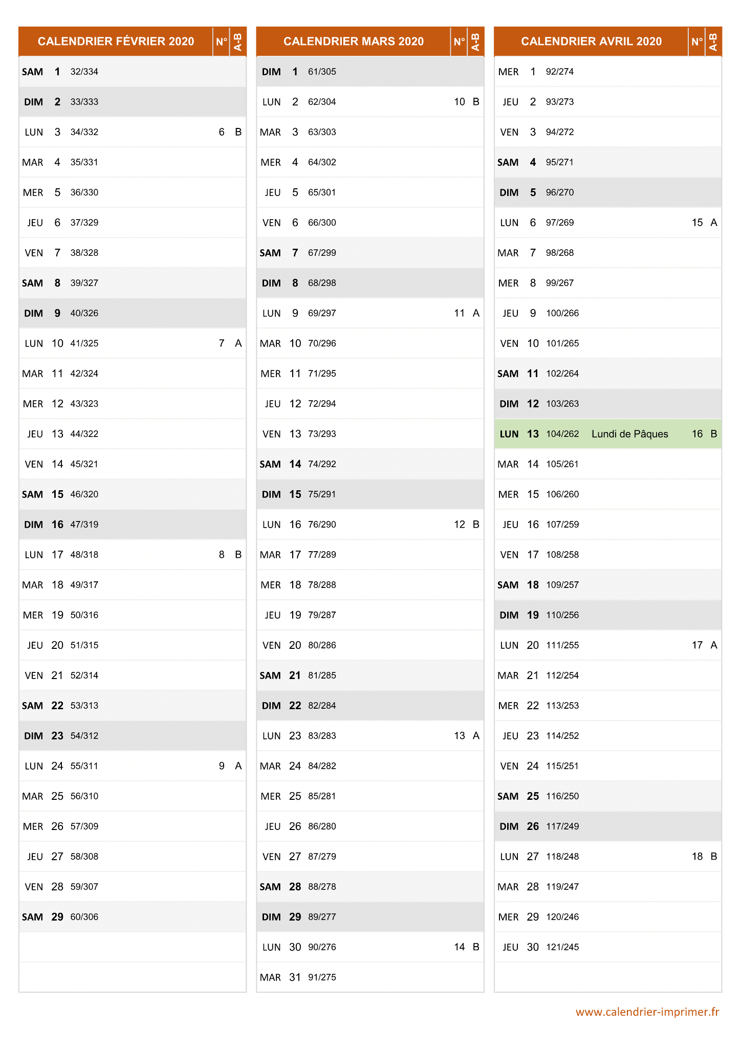
Task: Select Tuesday 31 March row
Action: pos(370,977)
